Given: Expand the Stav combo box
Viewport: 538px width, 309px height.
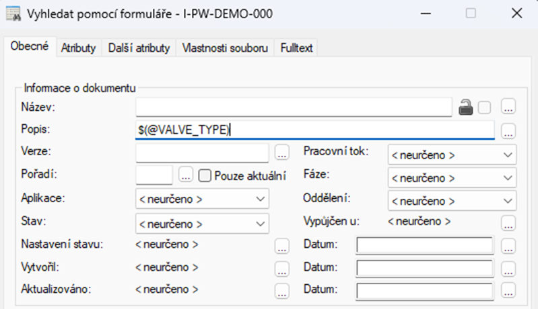Looking at the screenshot, I should (202, 223).
